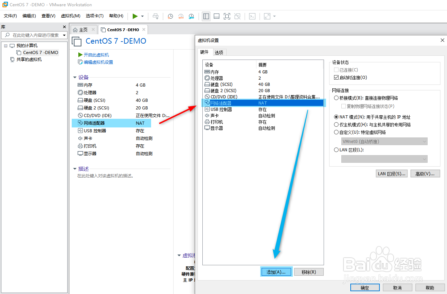Toggle the thumbnail bar view icon

coord(217,16)
